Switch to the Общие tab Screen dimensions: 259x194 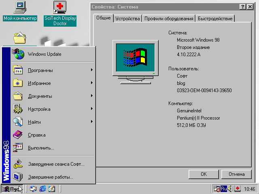point(104,18)
